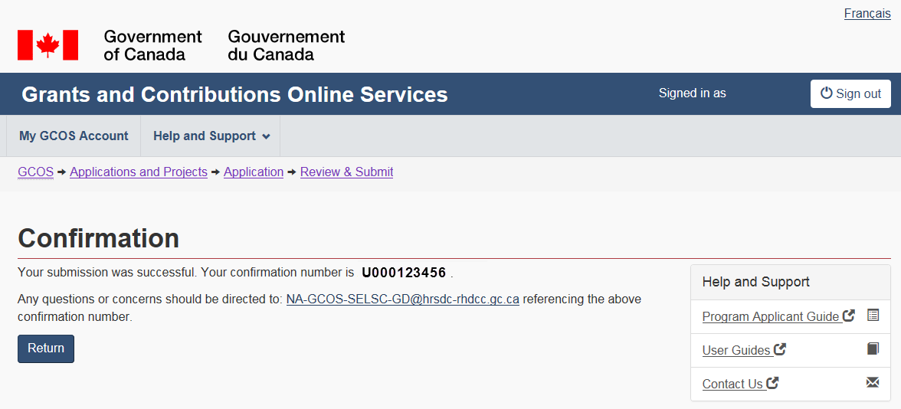Viewport: 901px width, 409px height.
Task: Follow the Contact Us link
Action: tap(732, 384)
